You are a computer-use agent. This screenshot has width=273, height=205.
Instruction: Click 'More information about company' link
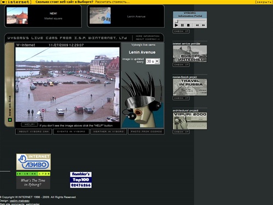point(147,38)
